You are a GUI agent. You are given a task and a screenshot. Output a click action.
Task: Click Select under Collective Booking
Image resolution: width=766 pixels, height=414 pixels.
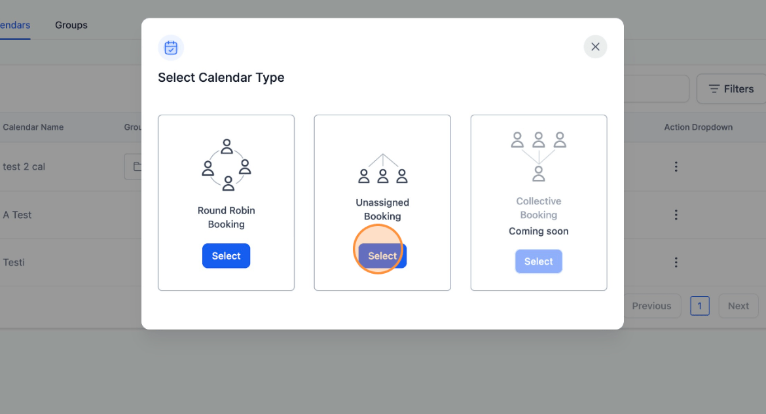coord(538,261)
